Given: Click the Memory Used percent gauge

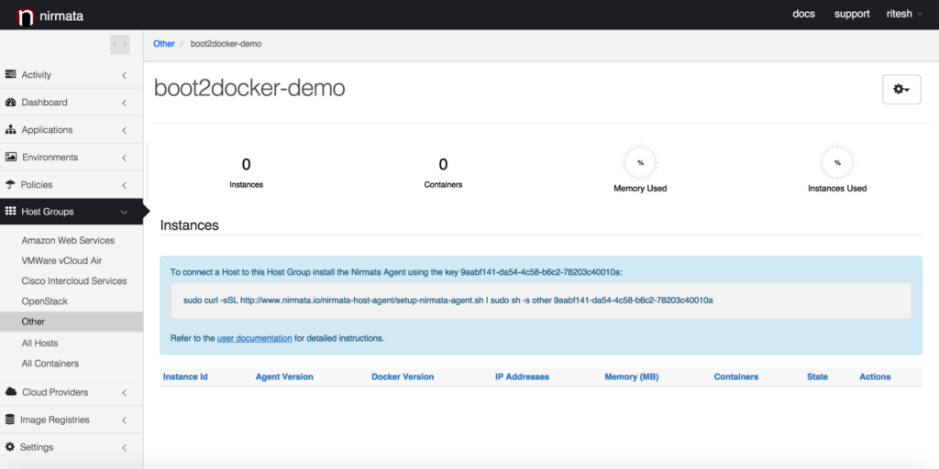Looking at the screenshot, I should tap(640, 162).
